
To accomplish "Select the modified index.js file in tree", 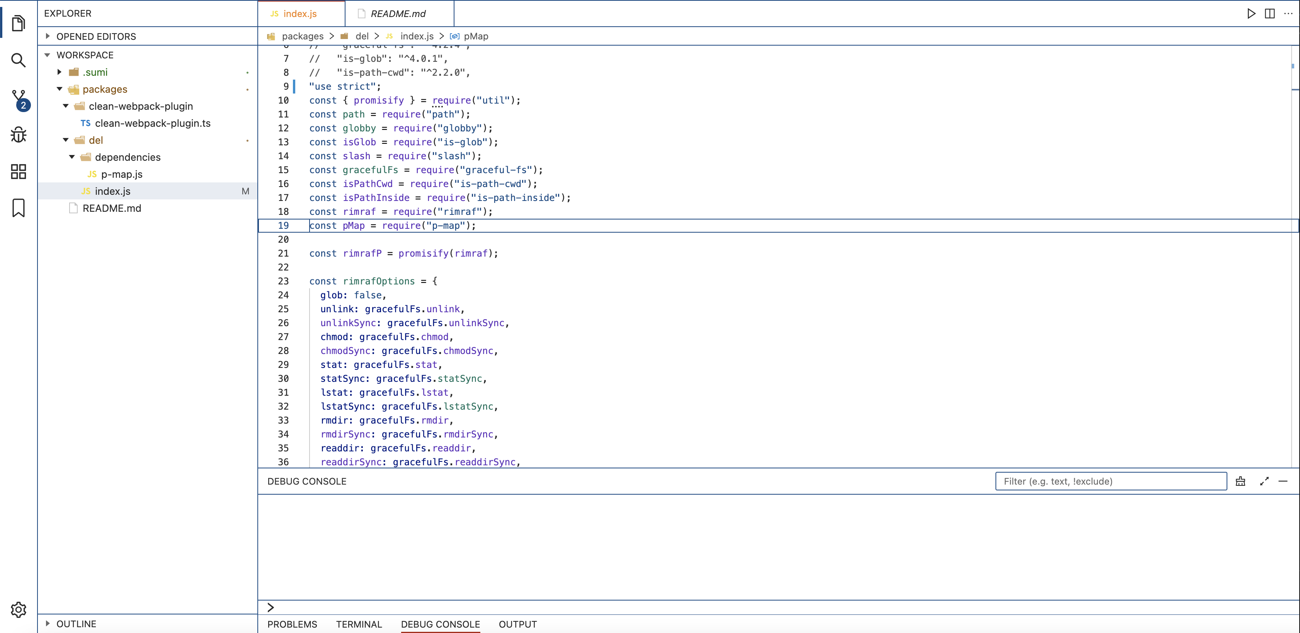I will [x=148, y=191].
